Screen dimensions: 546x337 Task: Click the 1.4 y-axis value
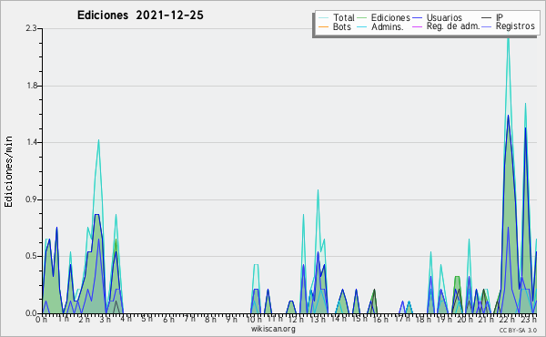coord(31,142)
